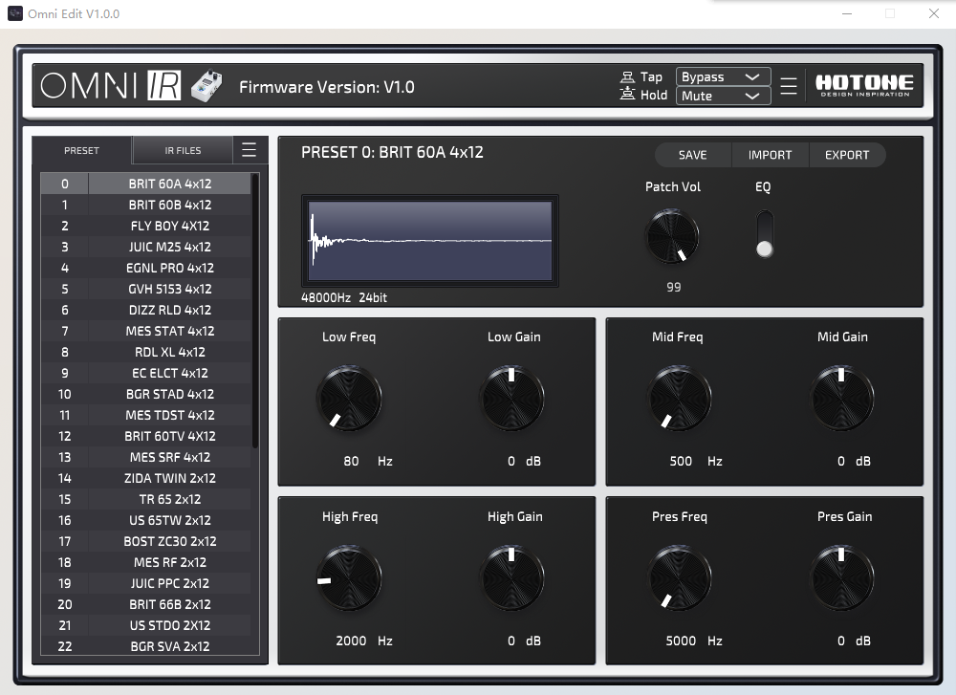The image size is (956, 695).
Task: Select preset 0 BRIT 60A 4x12
Action: 145,184
